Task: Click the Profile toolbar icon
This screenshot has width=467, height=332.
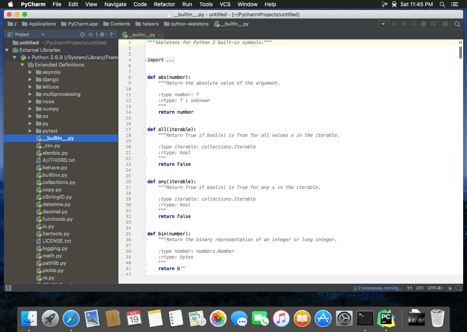Action: [424, 24]
